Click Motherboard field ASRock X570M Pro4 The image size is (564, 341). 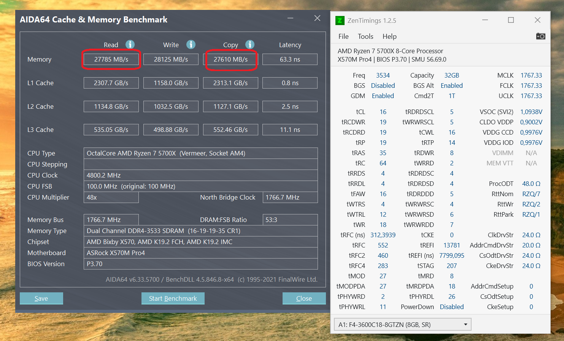coord(201,253)
